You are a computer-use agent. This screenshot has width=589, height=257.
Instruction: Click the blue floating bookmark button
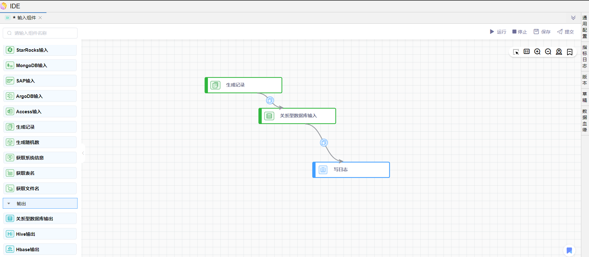[569, 251]
